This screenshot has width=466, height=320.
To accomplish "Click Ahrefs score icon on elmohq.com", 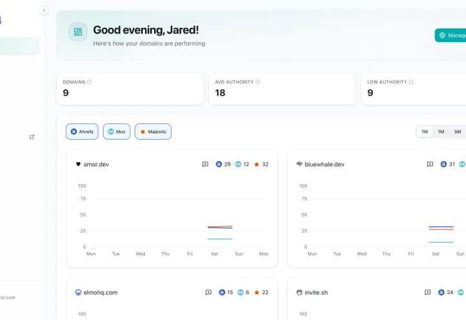I will click(222, 292).
